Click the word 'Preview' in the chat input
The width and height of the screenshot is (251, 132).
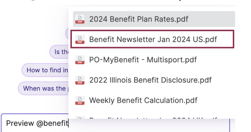click(x=20, y=123)
